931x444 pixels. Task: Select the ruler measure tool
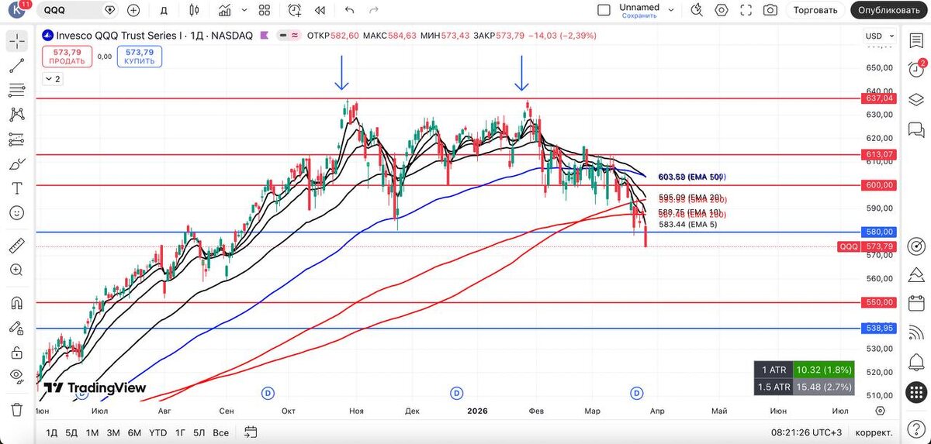tap(17, 246)
